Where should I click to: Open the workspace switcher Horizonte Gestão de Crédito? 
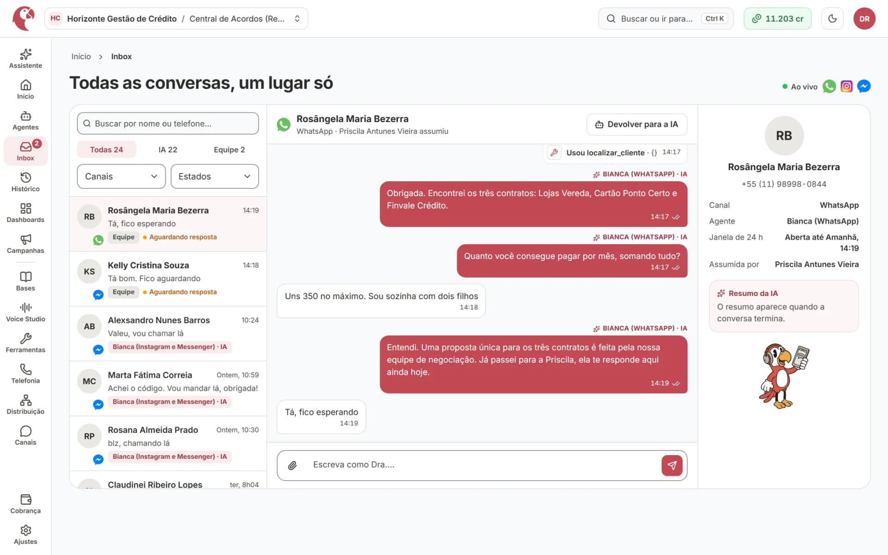click(x=176, y=18)
